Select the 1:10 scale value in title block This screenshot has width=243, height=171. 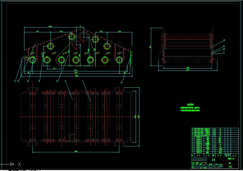[221, 166]
